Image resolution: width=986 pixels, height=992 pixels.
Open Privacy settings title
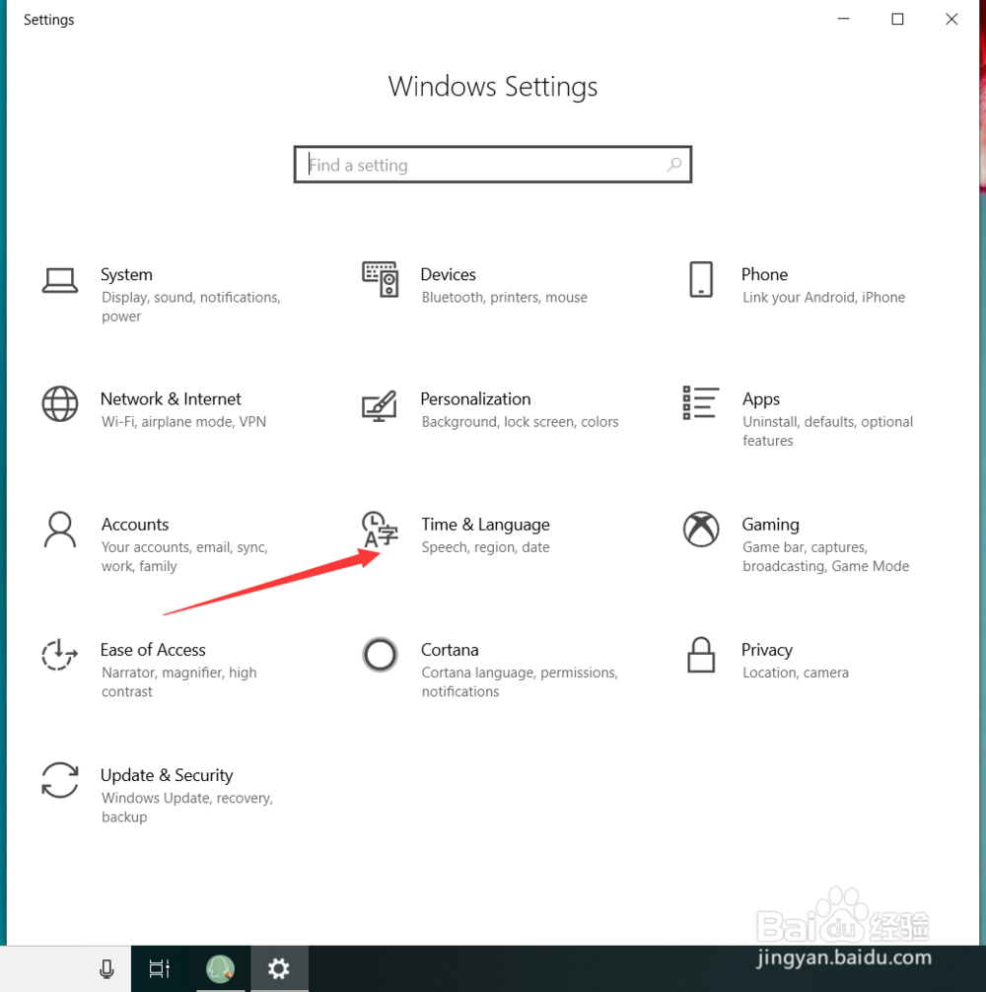[x=766, y=650]
